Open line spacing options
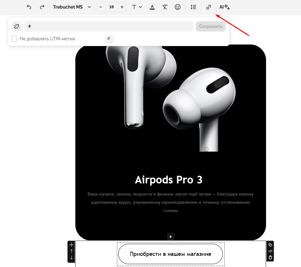Viewport: 301px width, 267px height. (x=193, y=7)
